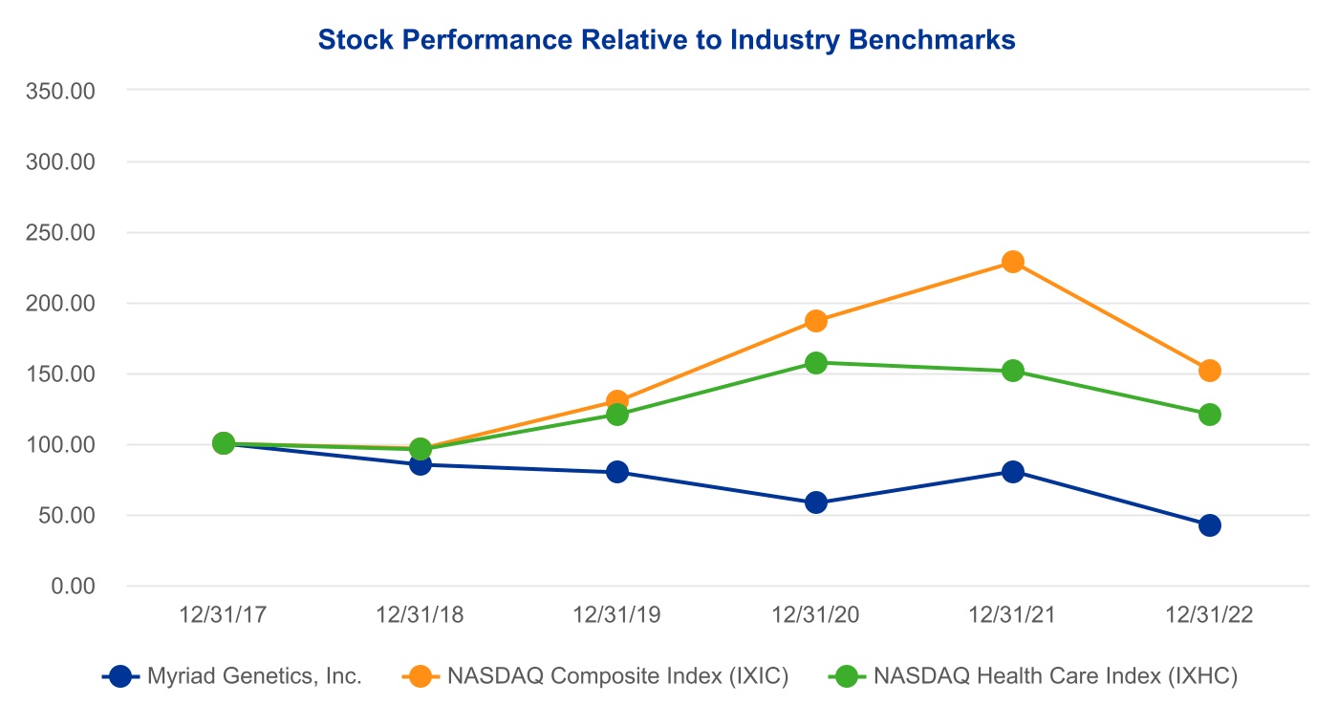Click the chart title text
This screenshot has width=1338, height=726.
click(666, 40)
